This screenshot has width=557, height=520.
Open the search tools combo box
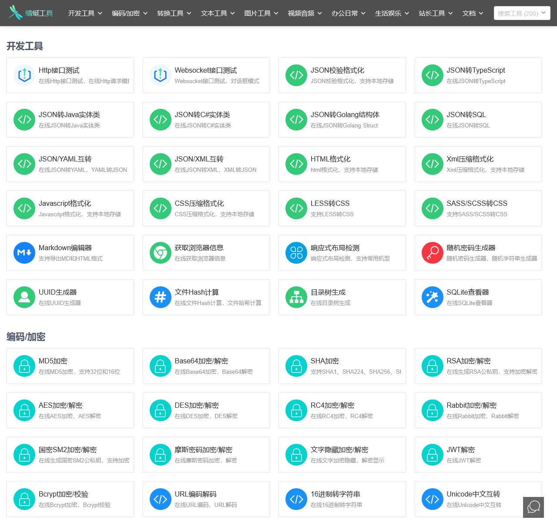coord(521,13)
